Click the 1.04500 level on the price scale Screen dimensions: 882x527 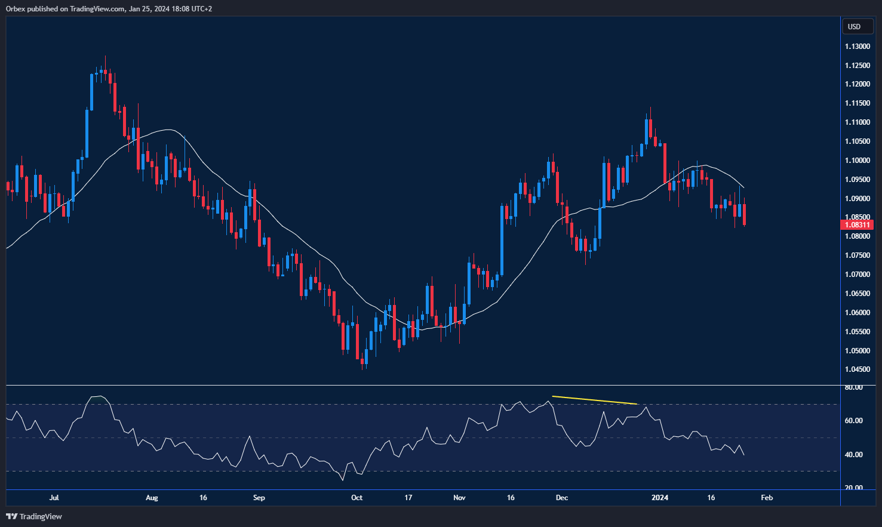point(857,369)
